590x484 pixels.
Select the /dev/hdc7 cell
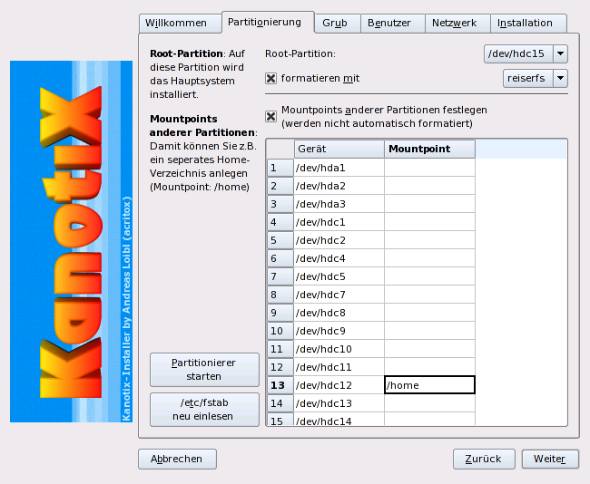[339, 295]
